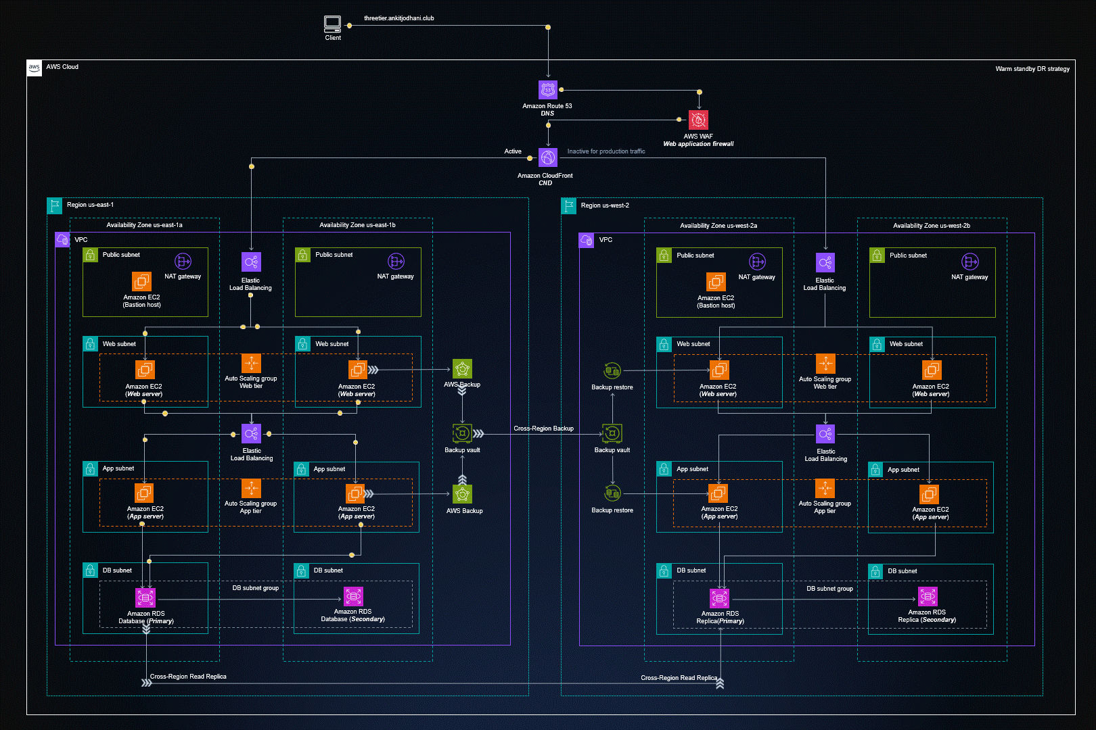The width and height of the screenshot is (1096, 730).
Task: Select Bastion host EC2 in us-west-2a
Action: point(716,282)
